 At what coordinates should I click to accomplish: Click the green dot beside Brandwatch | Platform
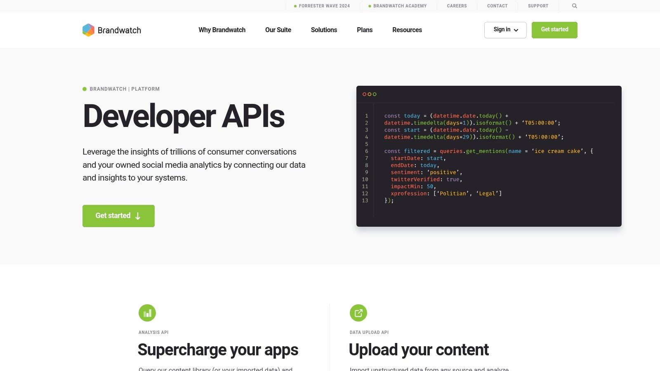85,89
